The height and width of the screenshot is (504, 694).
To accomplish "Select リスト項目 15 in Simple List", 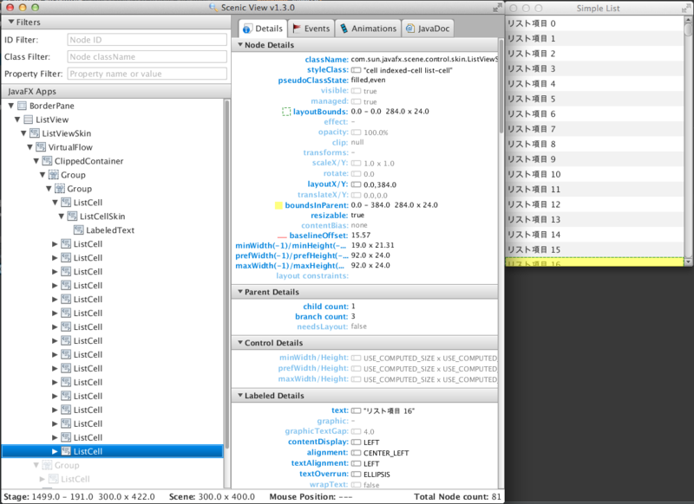I will (x=595, y=249).
